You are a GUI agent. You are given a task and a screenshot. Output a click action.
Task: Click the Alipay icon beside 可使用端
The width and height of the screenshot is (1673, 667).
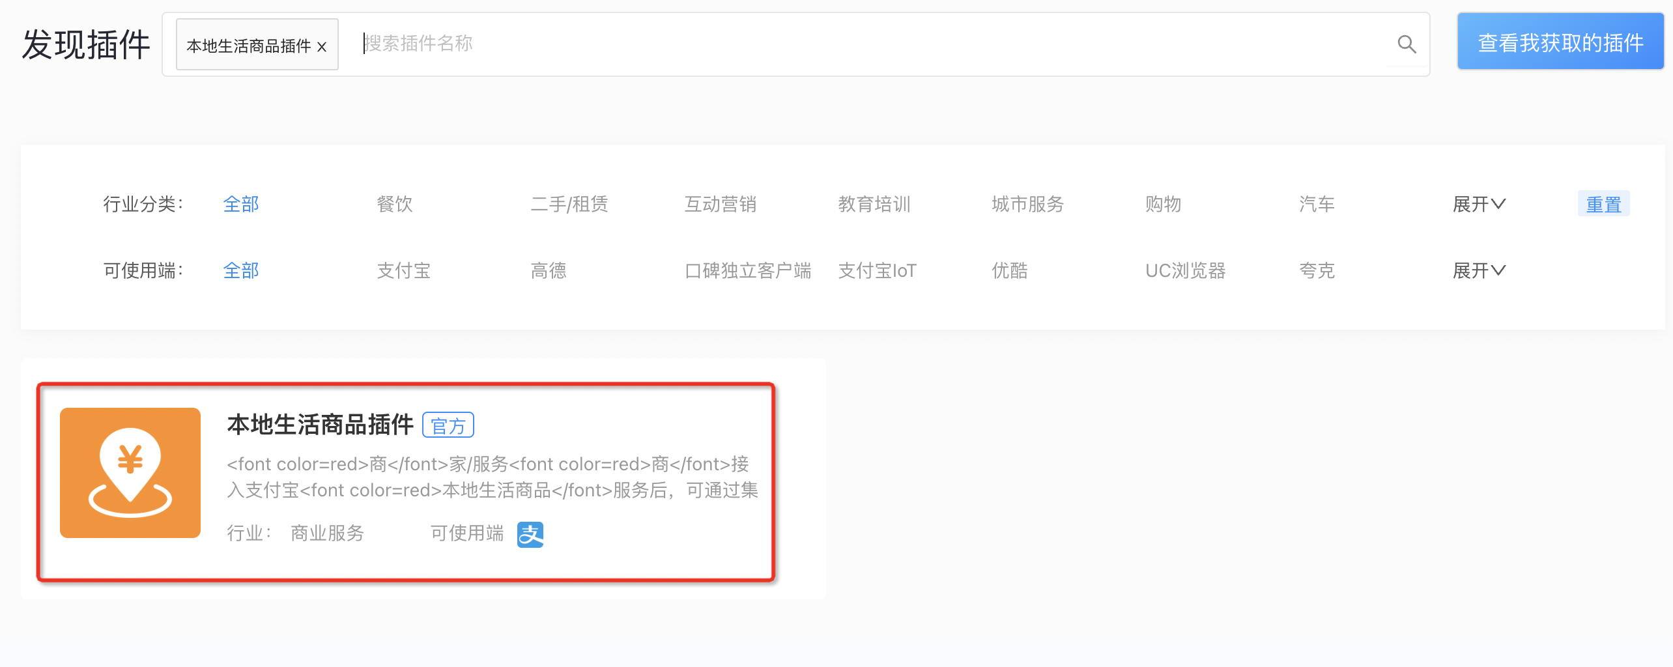click(530, 534)
